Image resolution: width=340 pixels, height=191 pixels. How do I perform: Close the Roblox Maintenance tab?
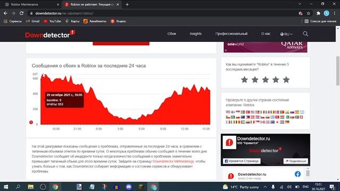(58, 5)
